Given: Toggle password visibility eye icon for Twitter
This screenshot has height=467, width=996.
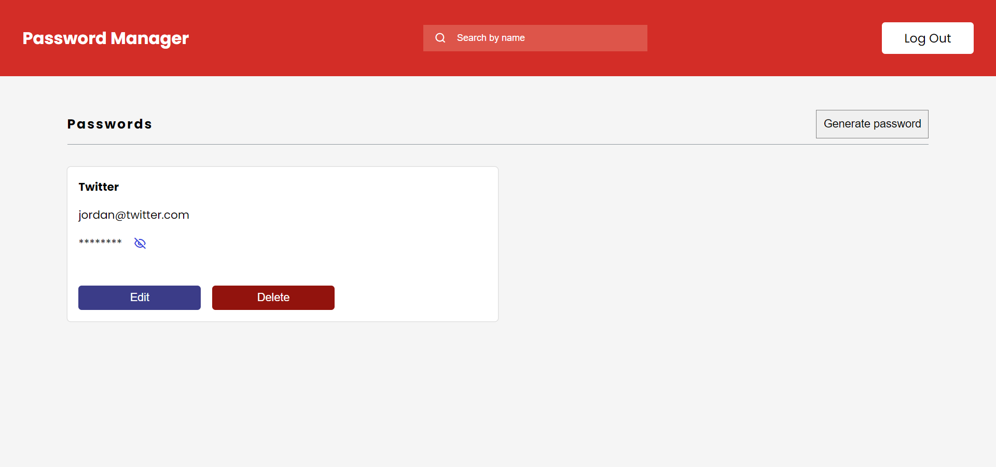Looking at the screenshot, I should 140,243.
